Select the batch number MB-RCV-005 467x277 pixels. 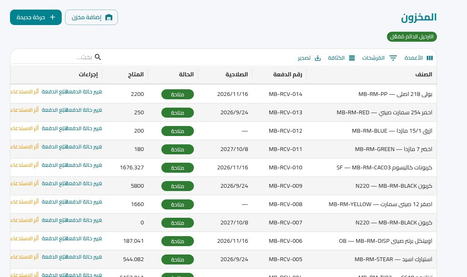click(x=285, y=259)
